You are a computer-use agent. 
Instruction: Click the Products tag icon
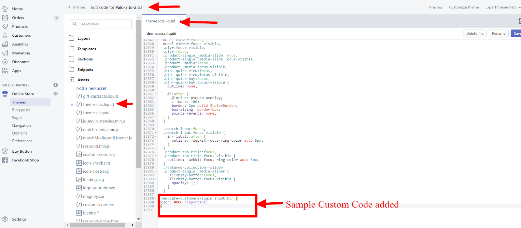pyautogui.click(x=5, y=26)
